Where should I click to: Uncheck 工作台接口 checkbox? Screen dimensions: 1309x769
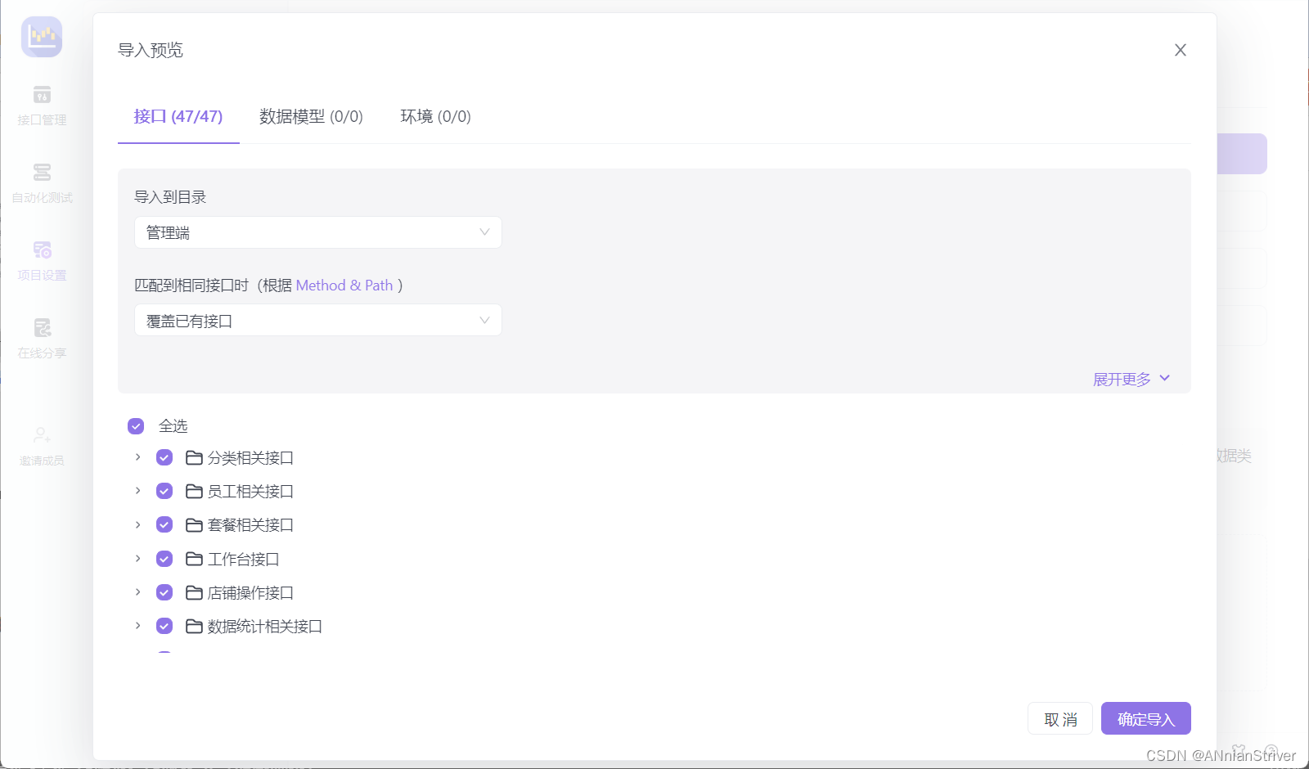(164, 559)
